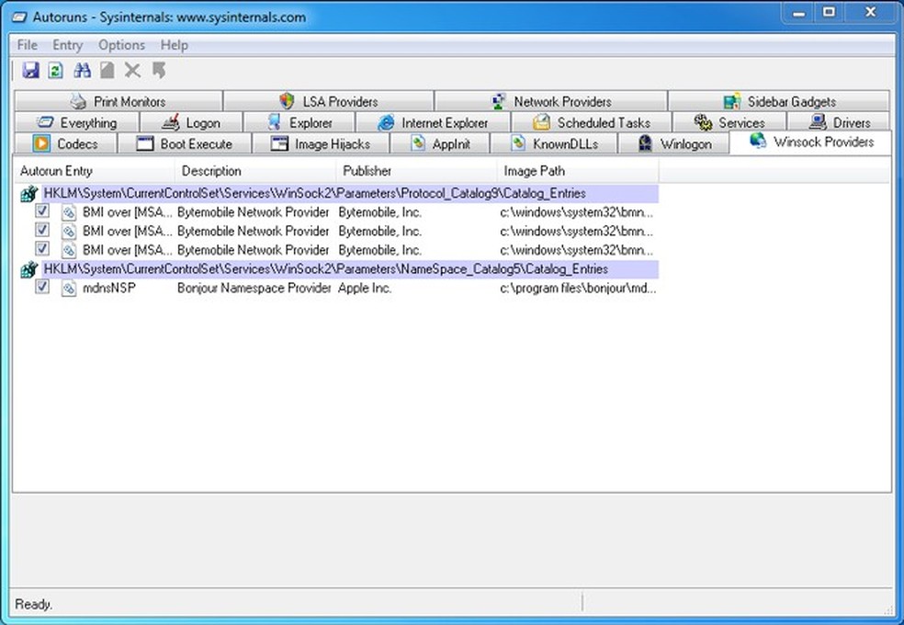Switch to the KnownDLLs tab
Screen dimensions: 904x625
tap(553, 143)
